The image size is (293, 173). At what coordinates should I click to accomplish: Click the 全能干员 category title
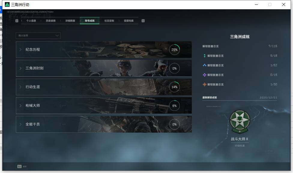33,124
